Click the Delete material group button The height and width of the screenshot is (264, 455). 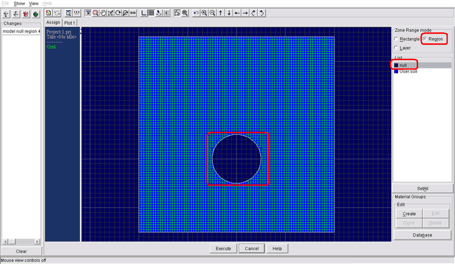pos(435,223)
